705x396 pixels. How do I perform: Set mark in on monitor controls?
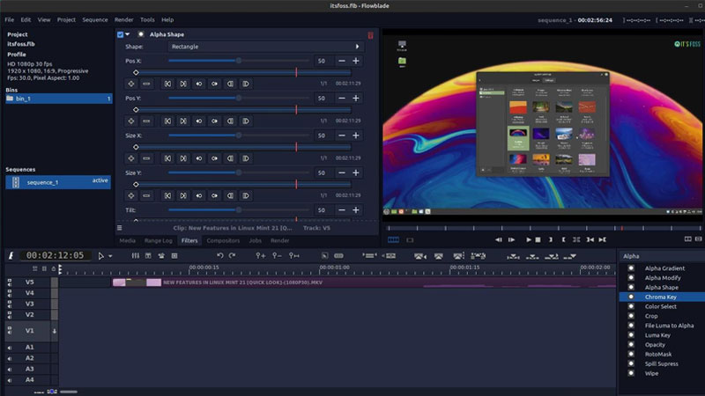pyautogui.click(x=550, y=239)
